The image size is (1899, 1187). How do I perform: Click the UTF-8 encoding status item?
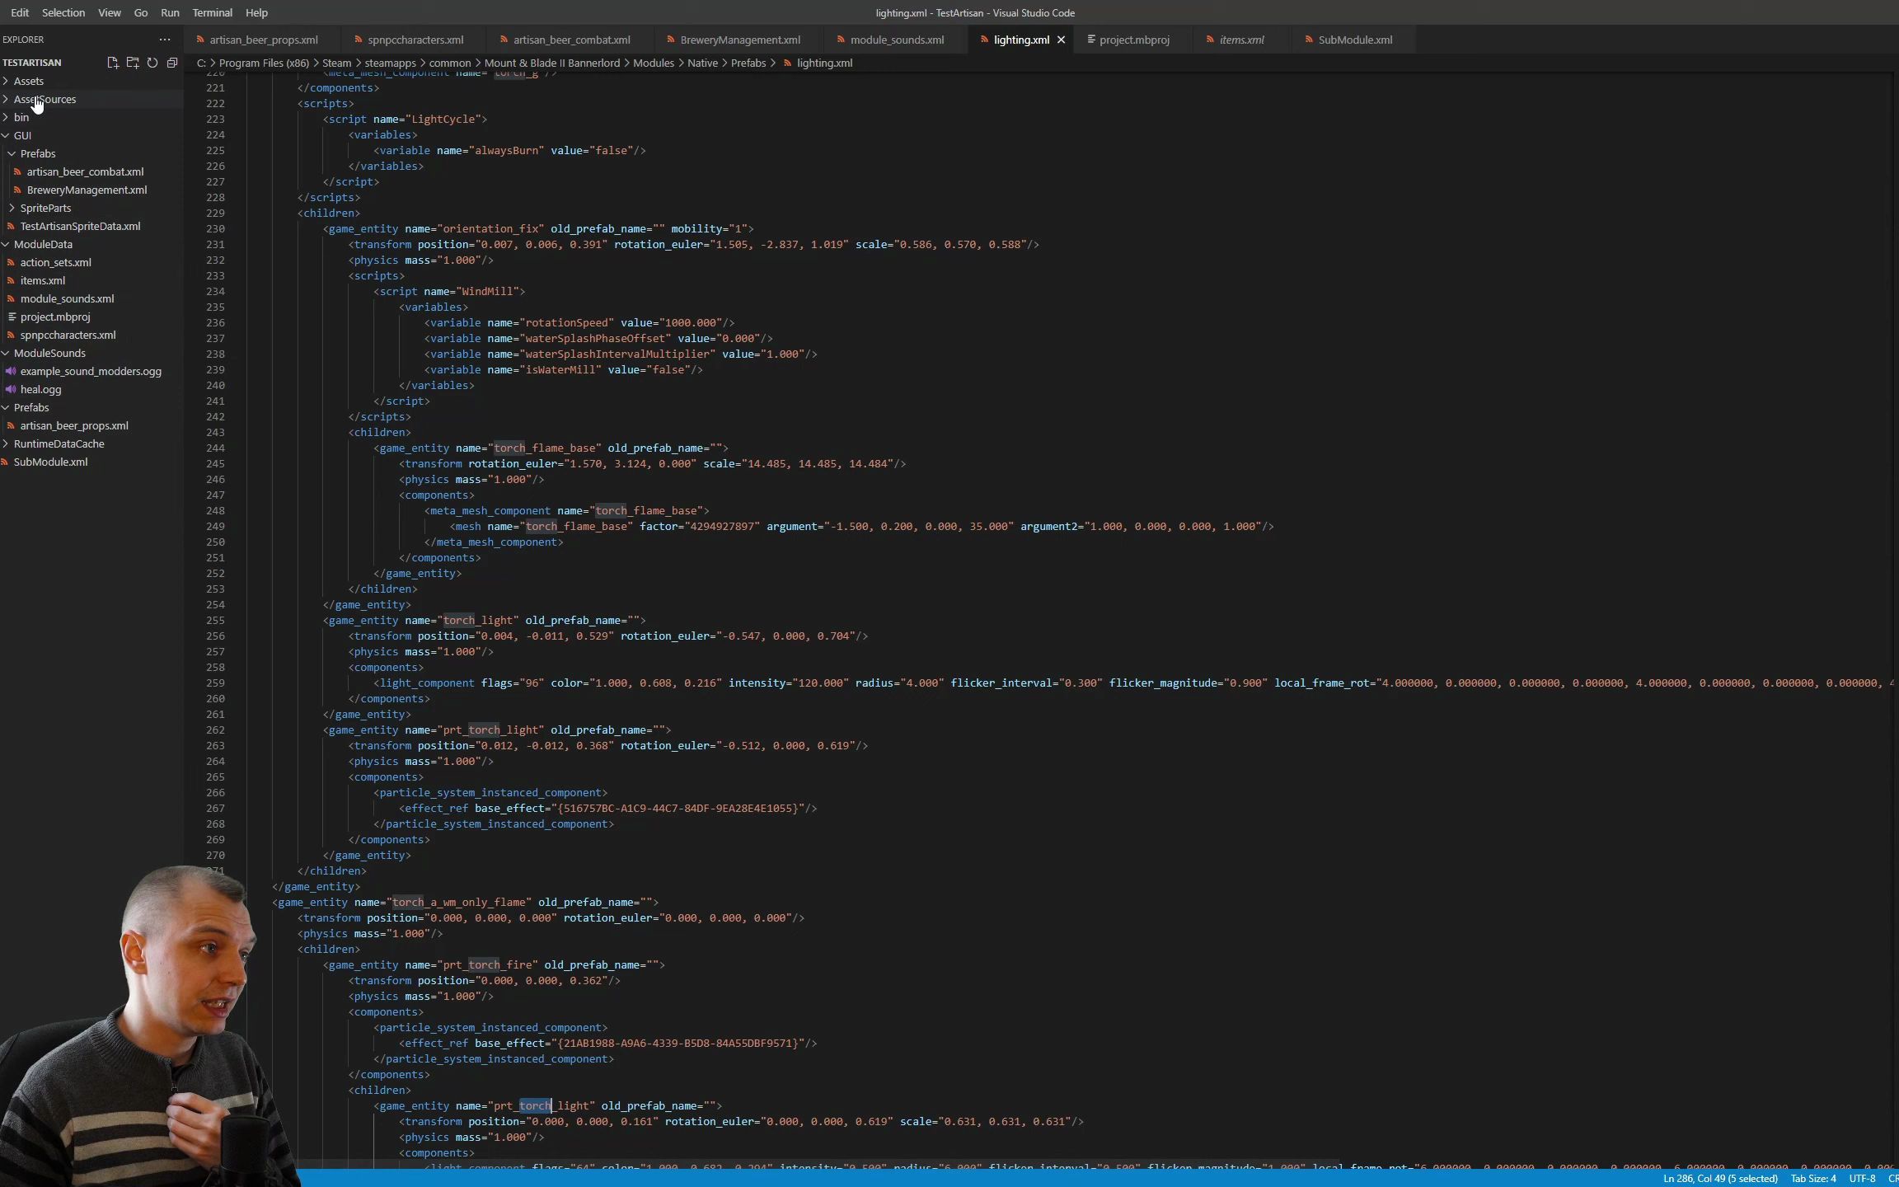tap(1862, 1179)
